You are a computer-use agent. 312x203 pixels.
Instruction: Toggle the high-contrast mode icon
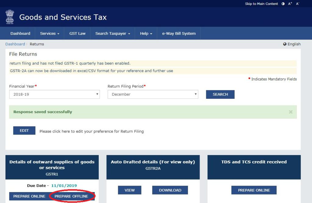283,4
